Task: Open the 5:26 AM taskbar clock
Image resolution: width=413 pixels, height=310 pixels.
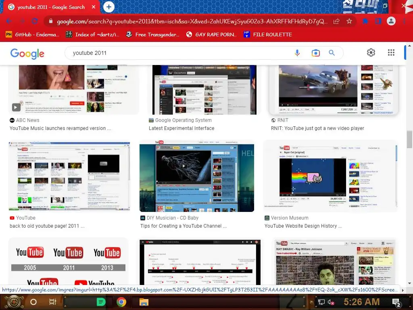Action: coord(362,302)
